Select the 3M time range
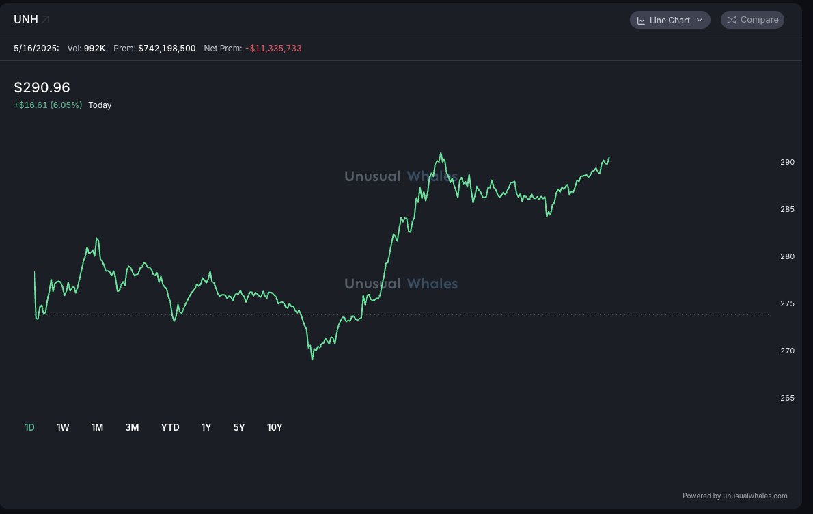Viewport: 813px width, 514px height. pyautogui.click(x=133, y=427)
